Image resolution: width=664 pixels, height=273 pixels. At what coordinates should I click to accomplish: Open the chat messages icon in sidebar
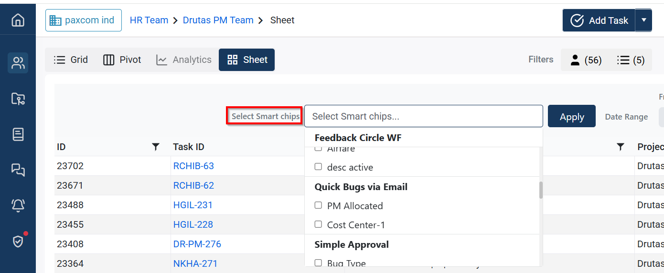[x=18, y=170]
